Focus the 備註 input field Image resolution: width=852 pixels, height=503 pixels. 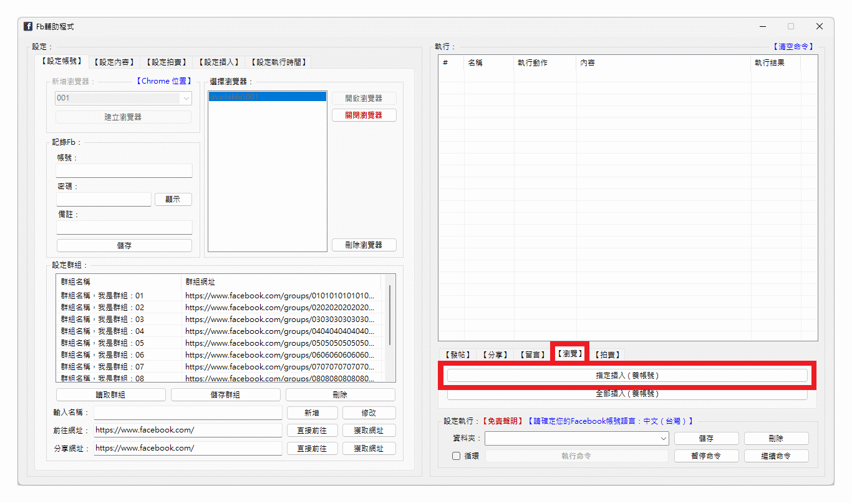pyautogui.click(x=124, y=227)
